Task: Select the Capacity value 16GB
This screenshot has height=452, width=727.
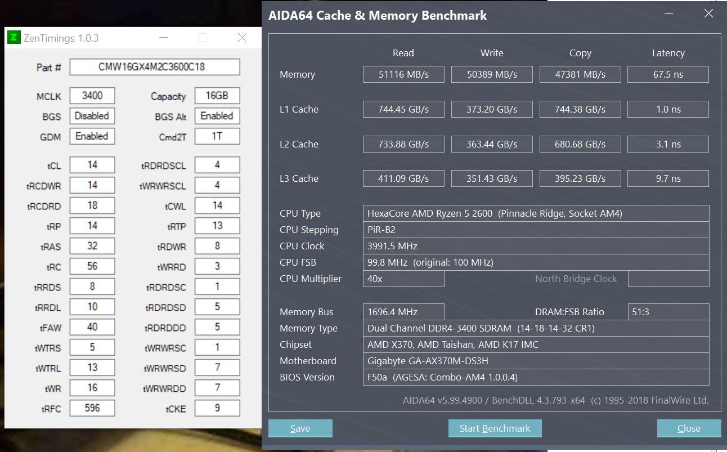Action: point(217,96)
